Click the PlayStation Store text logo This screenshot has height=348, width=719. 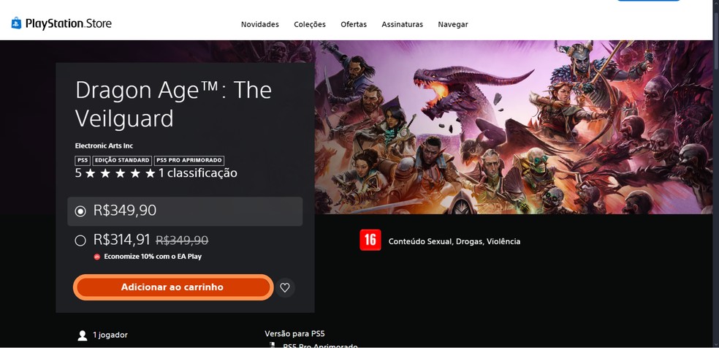point(69,23)
